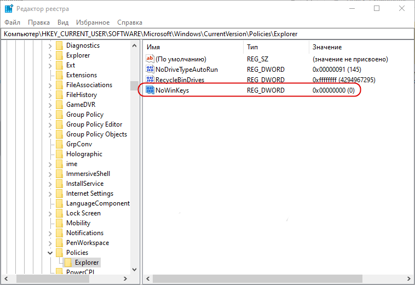Expand the Diagnostics key
415x285 pixels.
point(50,46)
